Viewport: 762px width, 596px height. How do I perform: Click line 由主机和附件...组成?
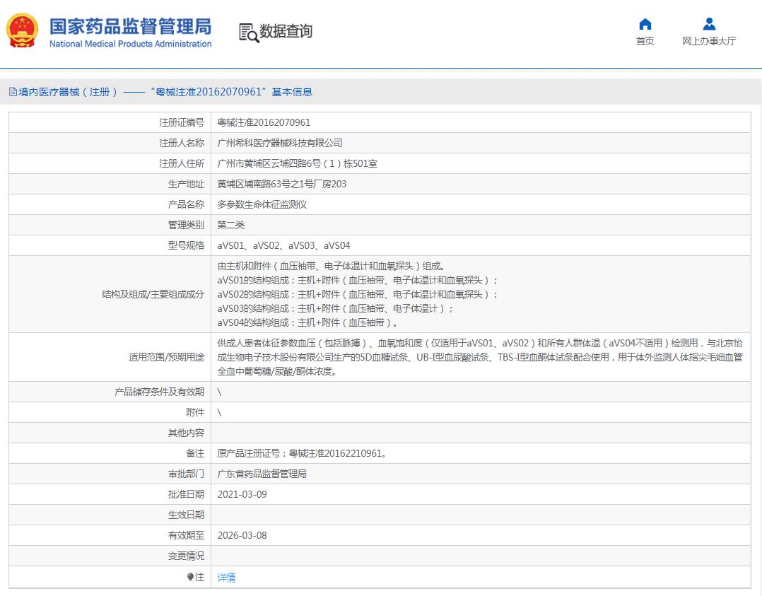click(331, 266)
